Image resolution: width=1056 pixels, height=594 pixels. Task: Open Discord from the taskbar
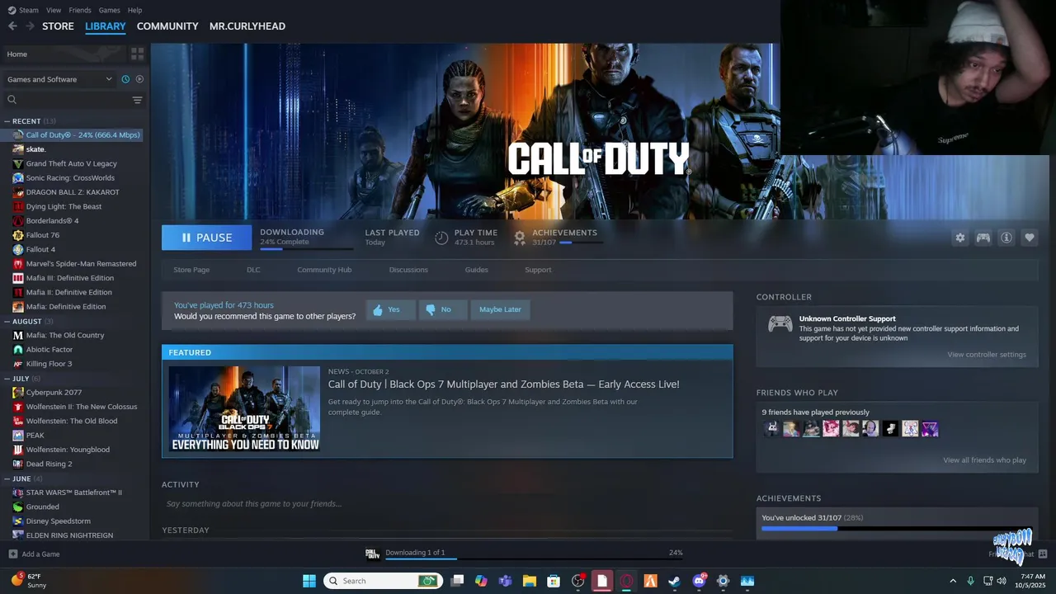click(x=699, y=581)
